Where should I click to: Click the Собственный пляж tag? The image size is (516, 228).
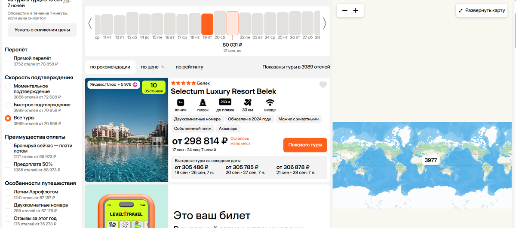193,129
